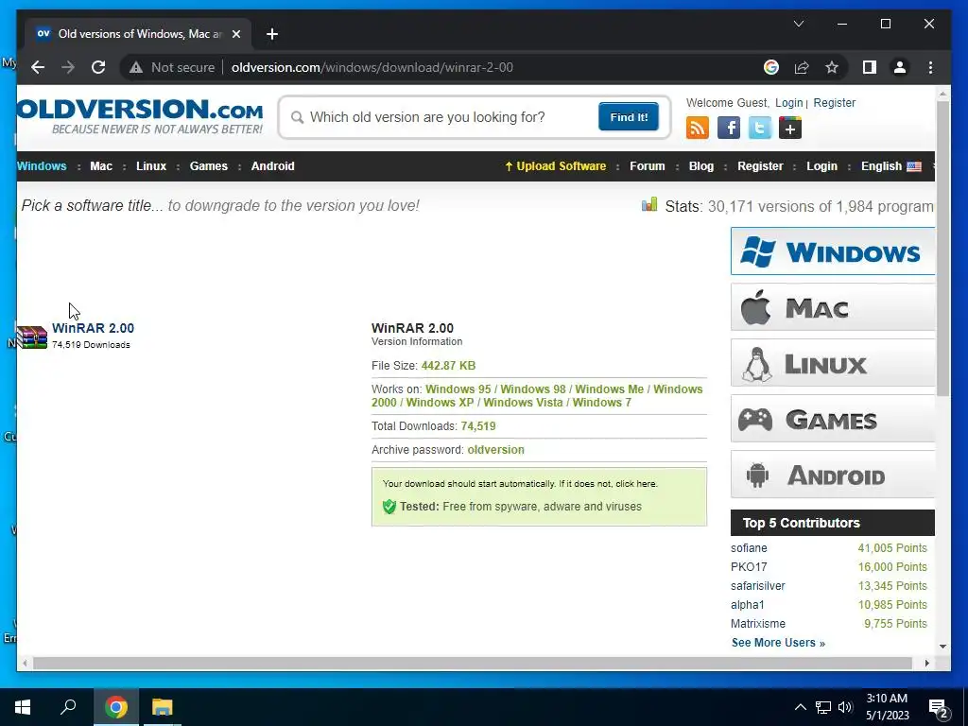
Task: Open the Login link near Welcome Guest
Action: click(789, 102)
